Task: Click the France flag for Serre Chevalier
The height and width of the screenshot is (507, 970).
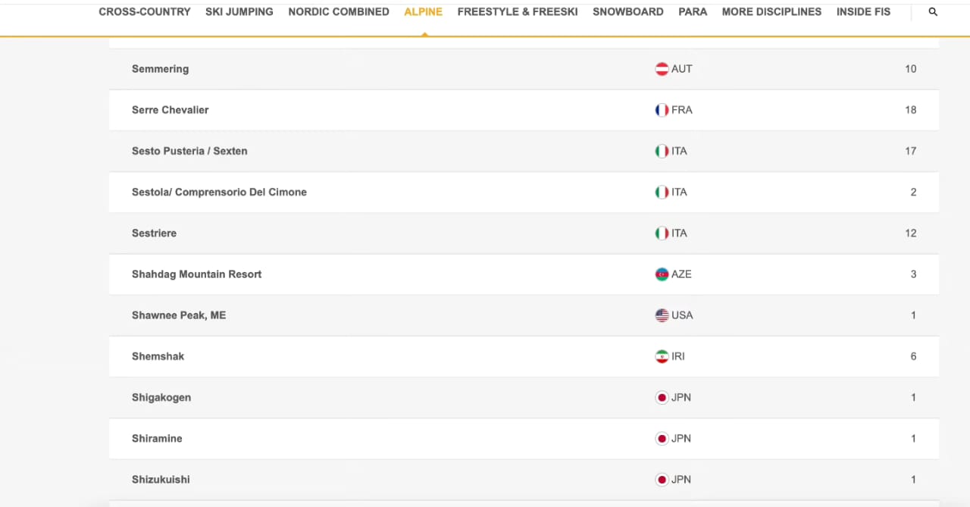Action: click(x=662, y=110)
